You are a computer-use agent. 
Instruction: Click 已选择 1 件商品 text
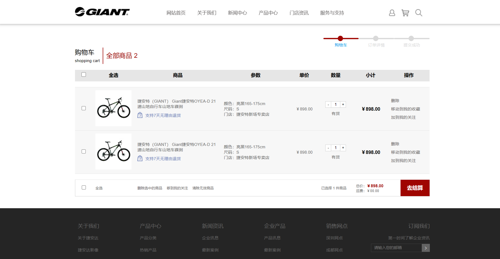[334, 188]
